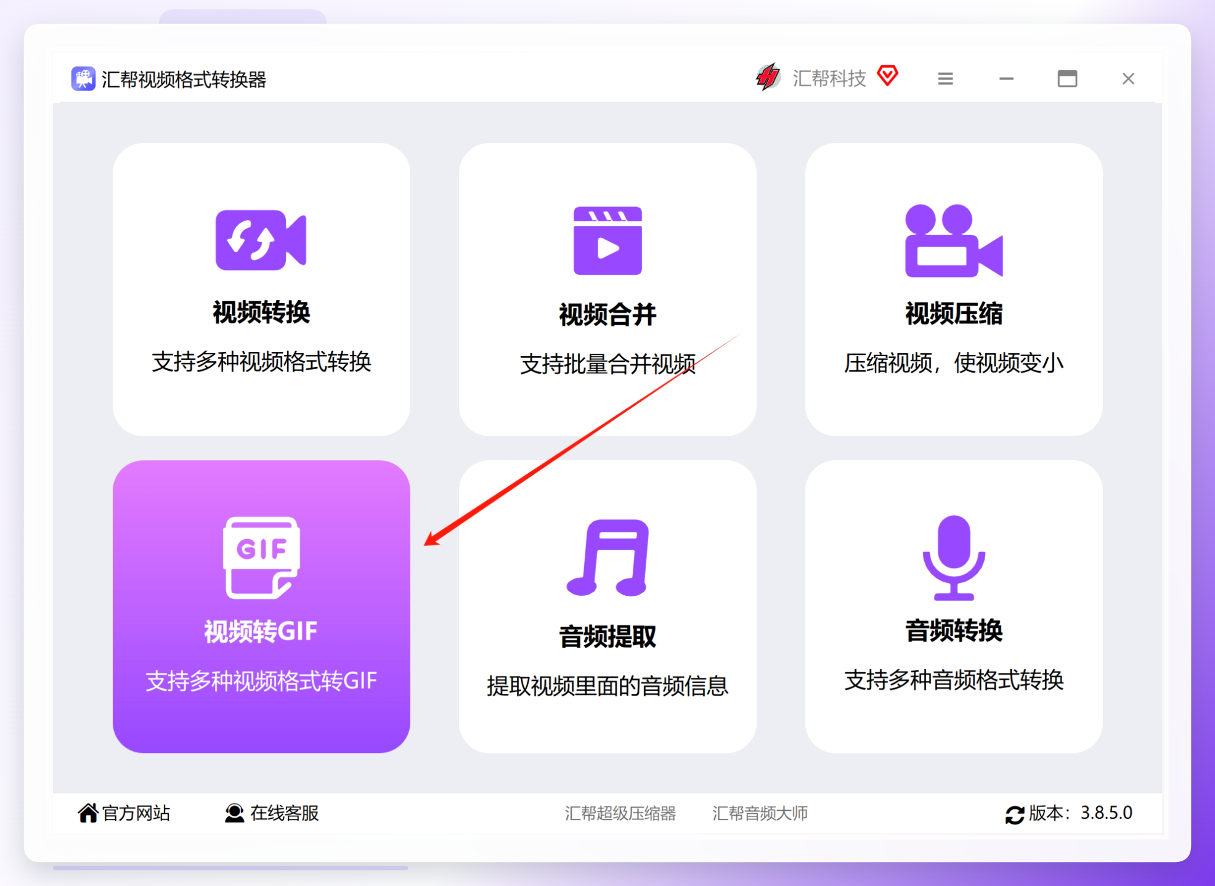Open 视频压缩 heading
1215x886 pixels.
point(953,314)
